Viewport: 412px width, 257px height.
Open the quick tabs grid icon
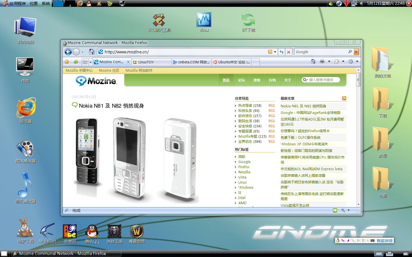pyautogui.click(x=85, y=62)
